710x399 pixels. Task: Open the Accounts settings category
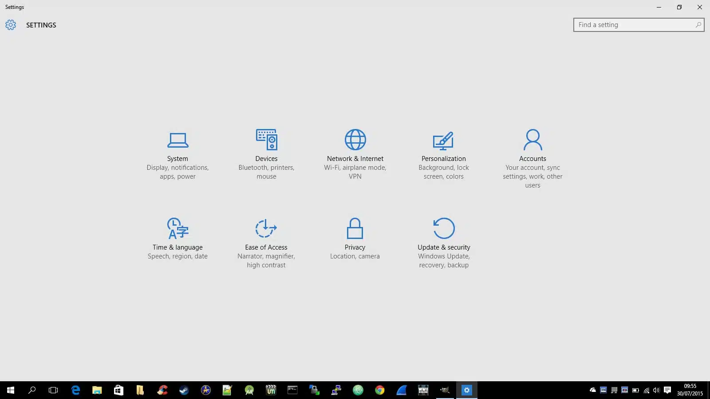point(532,157)
